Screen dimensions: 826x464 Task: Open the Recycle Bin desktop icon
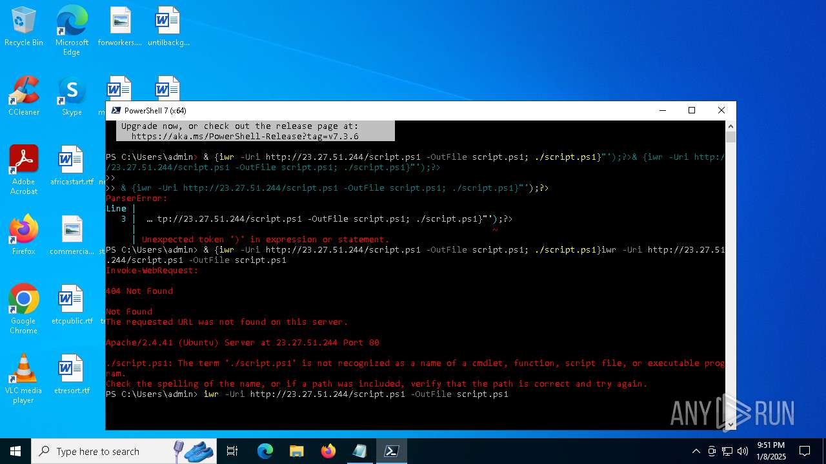(24, 27)
